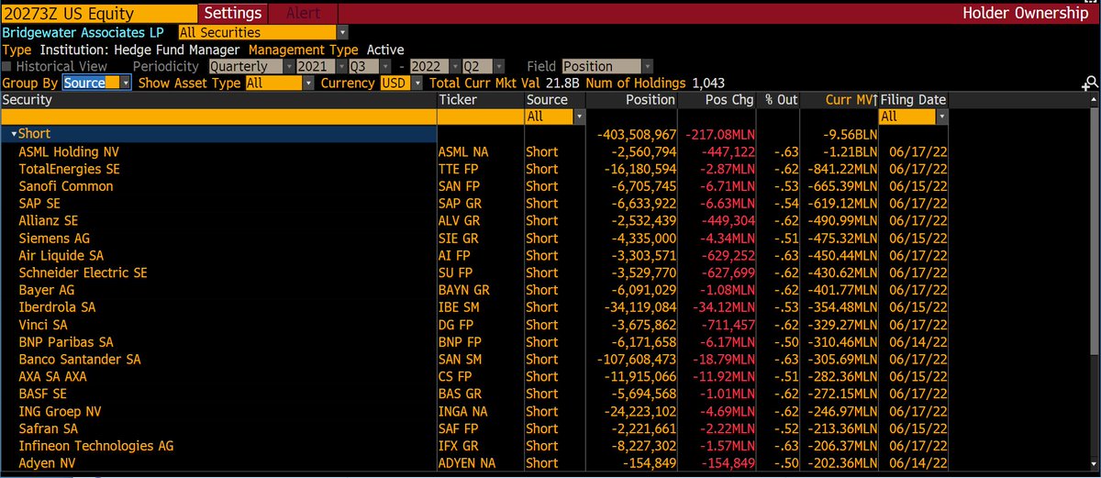Select the Banco Santander SA row
This screenshot has width=1101, height=478.
point(475,359)
